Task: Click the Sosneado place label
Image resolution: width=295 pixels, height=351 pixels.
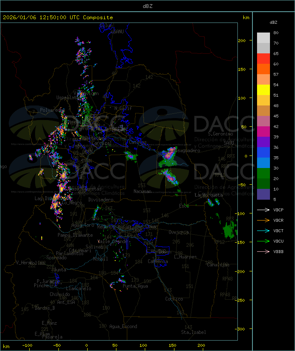Action: pyautogui.click(x=56, y=258)
